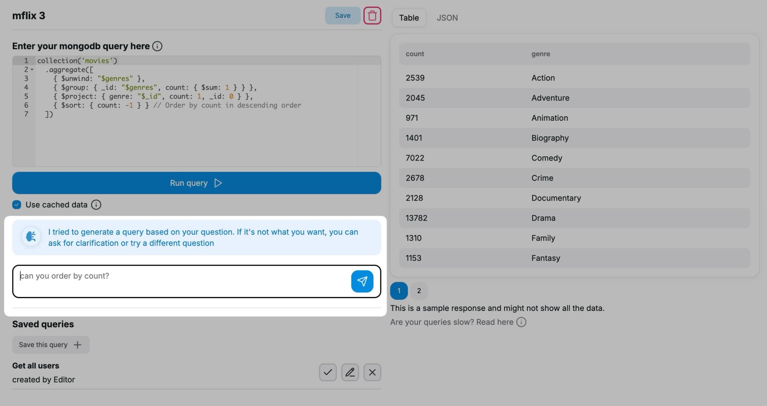The height and width of the screenshot is (406, 767).
Task: Select the Documentary genre cell
Action: coord(556,198)
